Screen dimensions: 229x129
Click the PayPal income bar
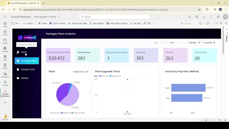[188, 88]
